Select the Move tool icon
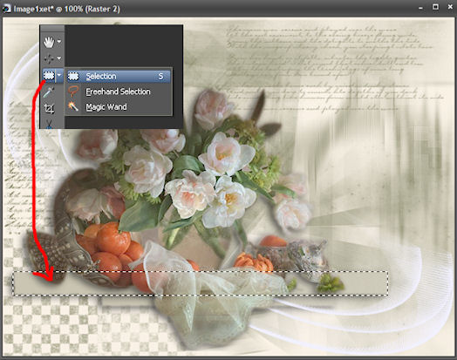The width and height of the screenshot is (457, 360). (49, 58)
